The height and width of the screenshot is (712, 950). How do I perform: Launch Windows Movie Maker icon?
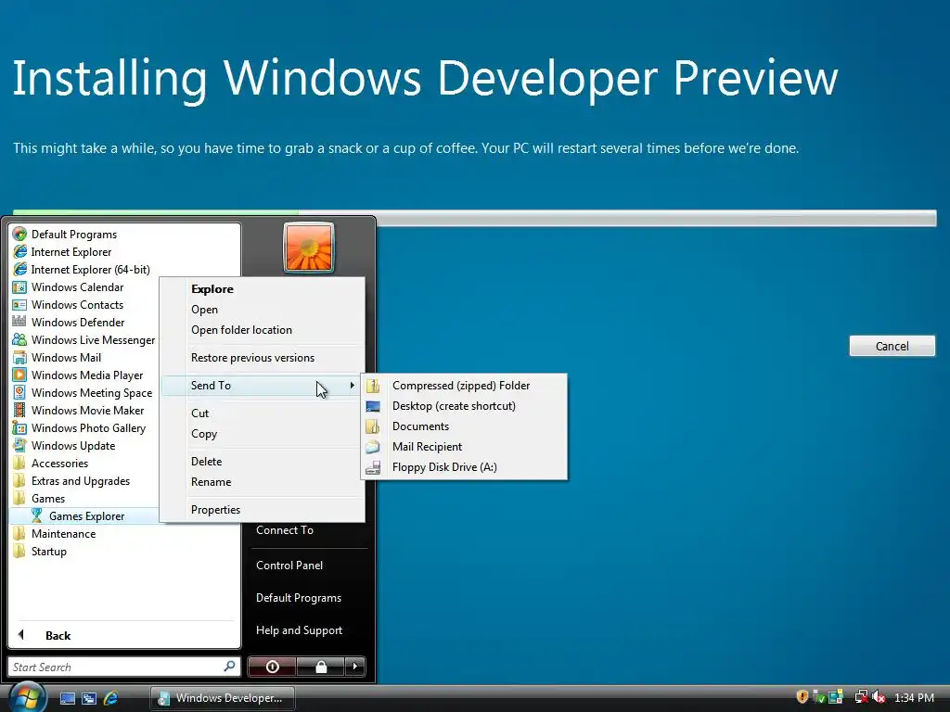pos(20,410)
